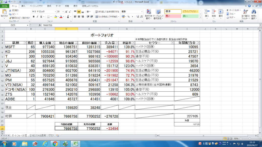
Task: Open the MS Pゴシック font name dropdown
Action: 55,12
